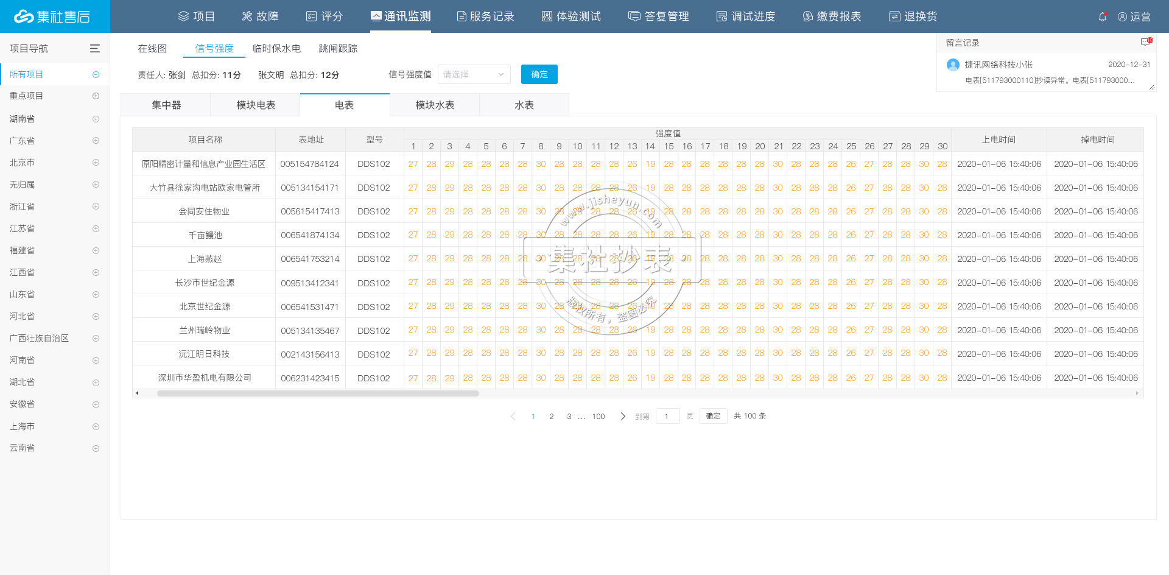Image resolution: width=1169 pixels, height=575 pixels.
Task: Click the previous page arrow in pagination
Action: pyautogui.click(x=513, y=417)
